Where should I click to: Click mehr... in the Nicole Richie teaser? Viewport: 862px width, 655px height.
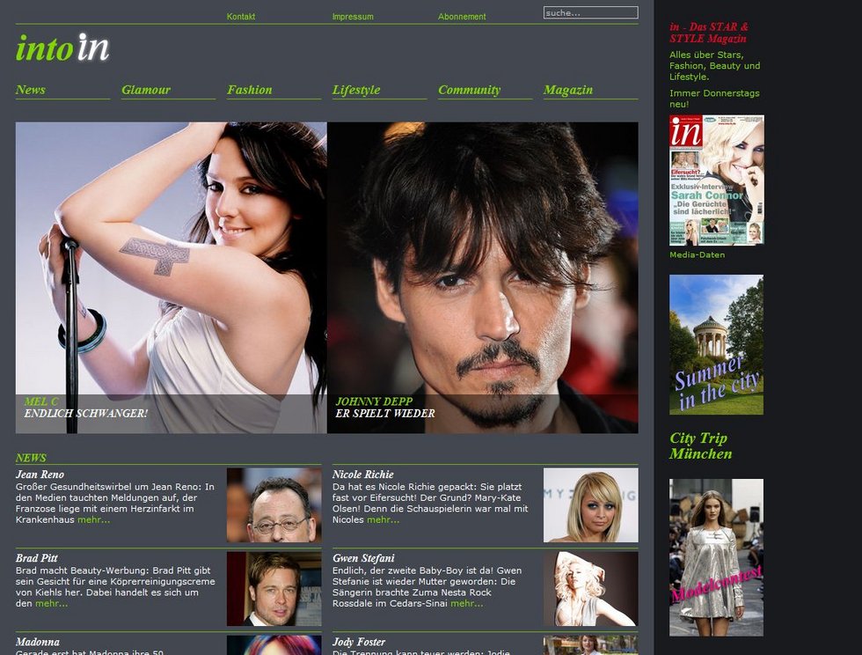384,519
